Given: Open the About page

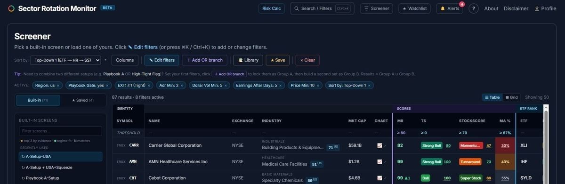Looking at the screenshot, I should tap(491, 8).
